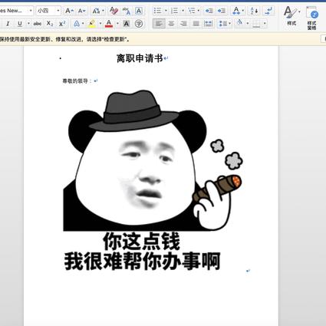Viewport: 326px width, 326px height.
Task: Toggle italic formatting
Action: click(8, 24)
